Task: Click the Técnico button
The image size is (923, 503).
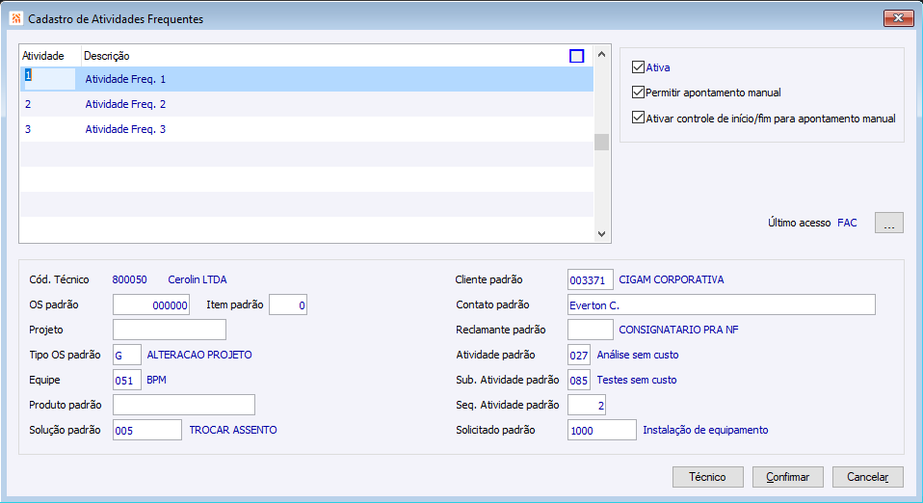Action: coord(707,476)
